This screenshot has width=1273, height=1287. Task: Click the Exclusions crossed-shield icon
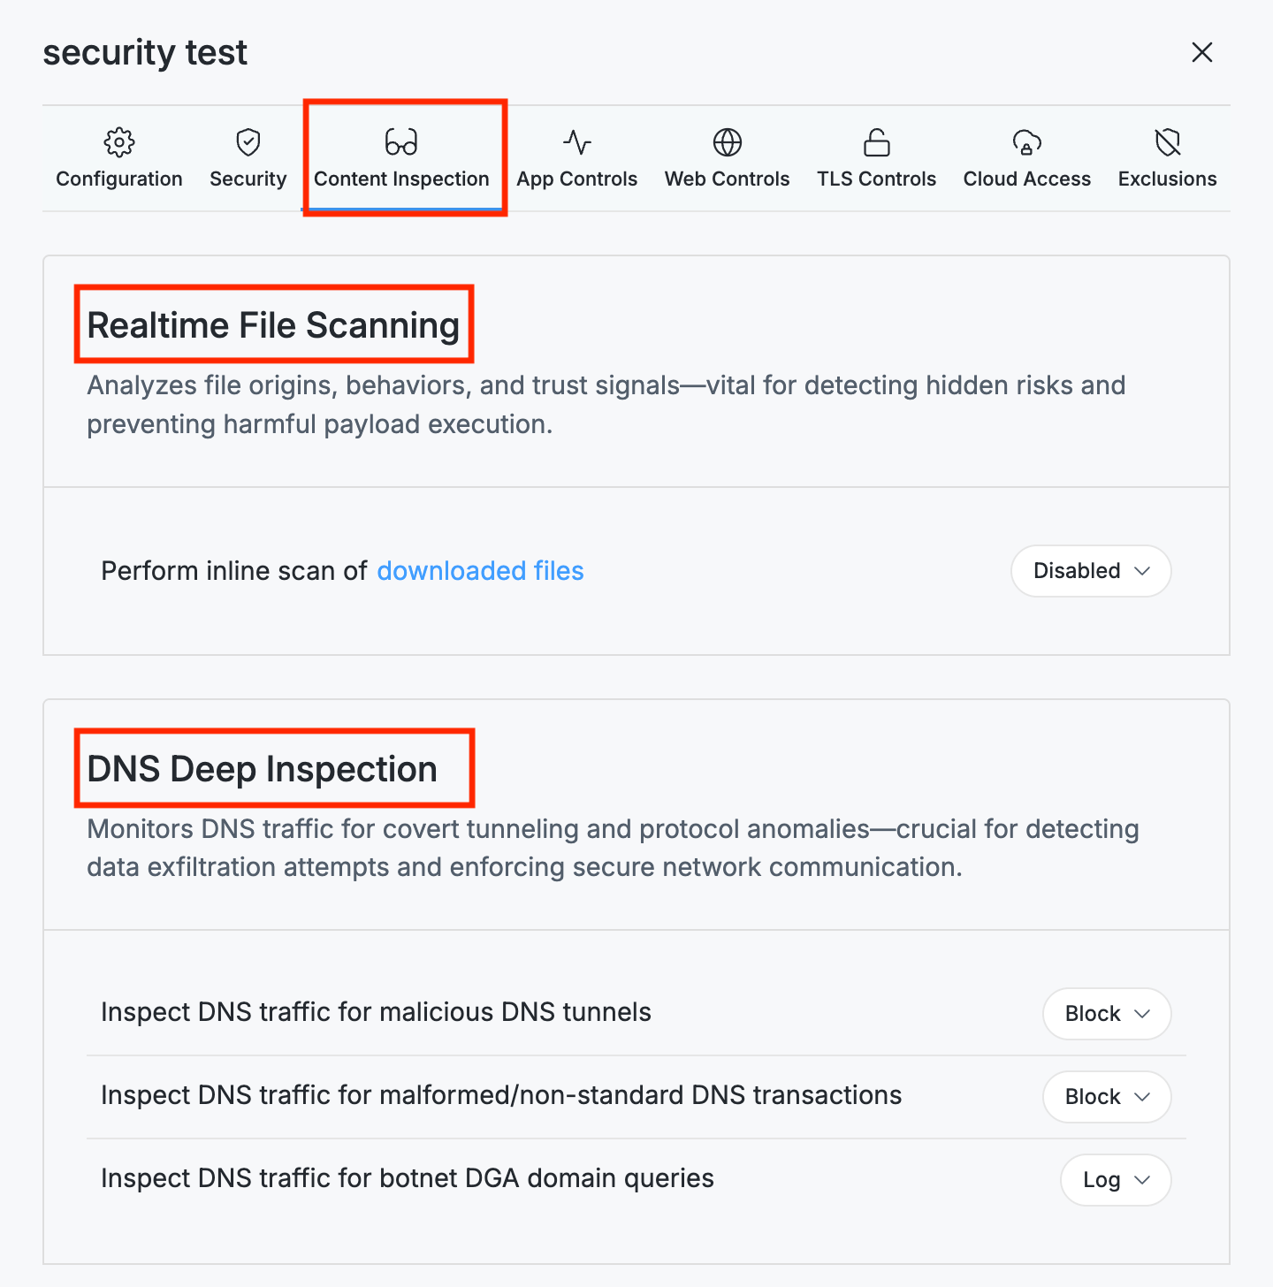point(1168,142)
